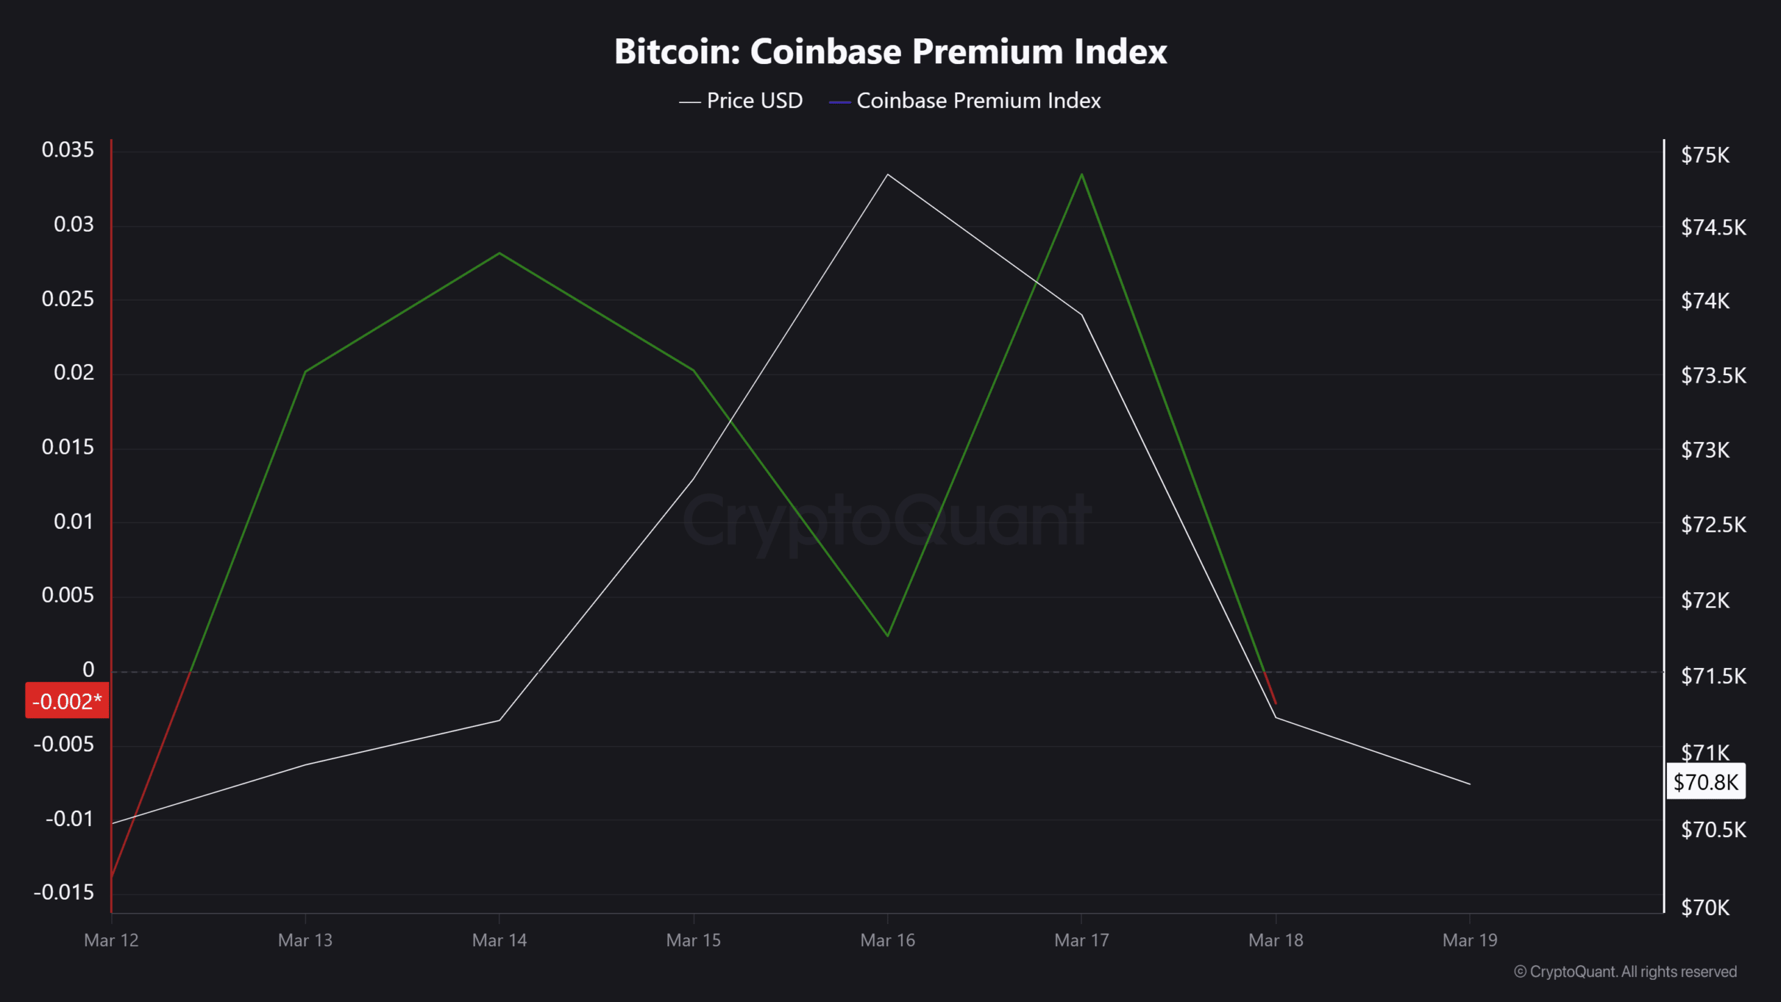The width and height of the screenshot is (1781, 1002).
Task: Click the red -0.002* value badge
Action: pyautogui.click(x=67, y=701)
